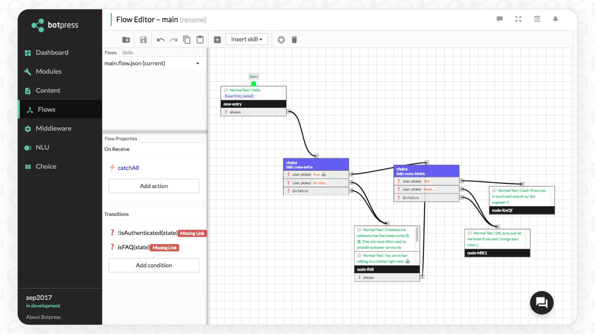Screen dimensions: 595x334
Task: Copy the selected node with the copy icon
Action: click(187, 39)
